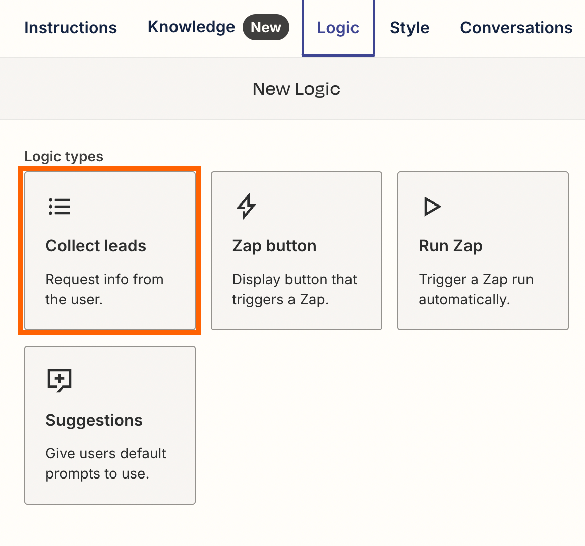Click the lightning bolt Zap icon
Viewport: 585px width, 546px height.
246,207
